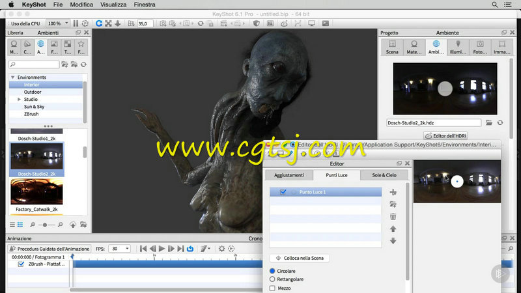Viewport: 521px width, 293px height.
Task: Click the blue tumble camera icon
Action: click(x=99, y=23)
